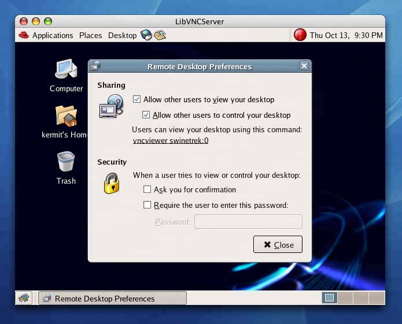Viewport: 402px width, 324px height.
Task: Select Remote Desktop Preferences taskbar button
Action: (x=112, y=298)
